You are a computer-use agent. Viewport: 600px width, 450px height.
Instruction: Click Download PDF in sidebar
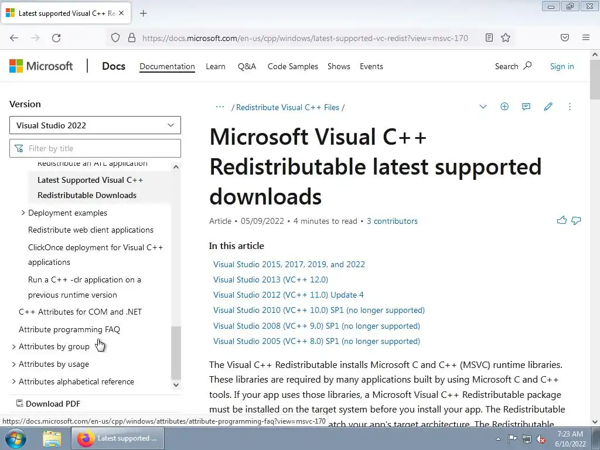(48, 404)
